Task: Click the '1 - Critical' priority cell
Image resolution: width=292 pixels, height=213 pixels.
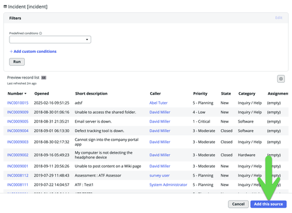Action: tap(201, 121)
